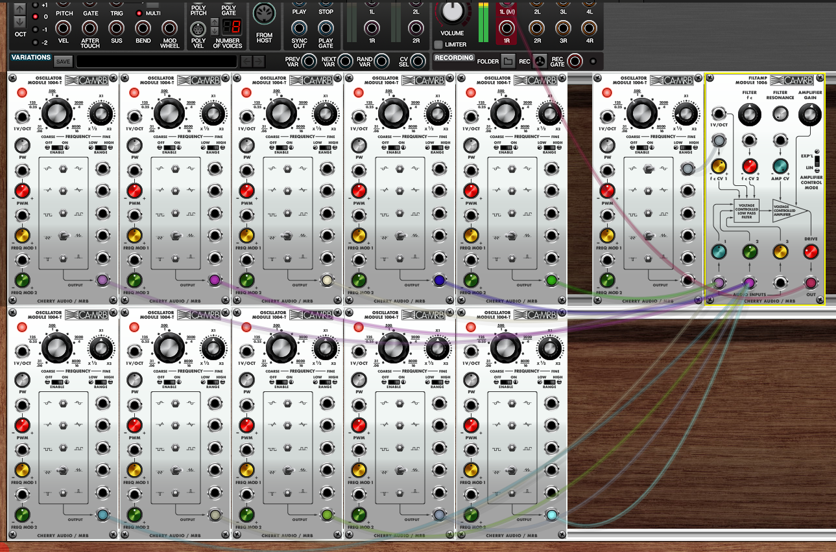Go to next variation with right arrow button

coord(259,62)
